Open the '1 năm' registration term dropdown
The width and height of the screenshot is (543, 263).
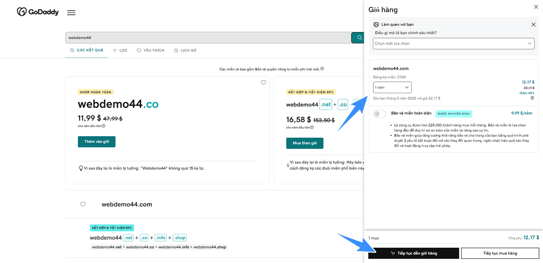(392, 87)
